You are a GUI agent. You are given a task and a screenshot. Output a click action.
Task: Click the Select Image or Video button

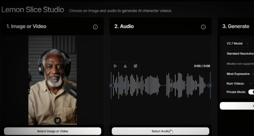[52, 131]
